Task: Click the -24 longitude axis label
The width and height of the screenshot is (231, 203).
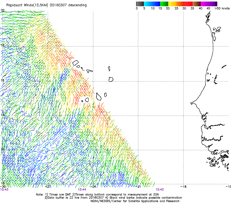Action: [x=93, y=187]
